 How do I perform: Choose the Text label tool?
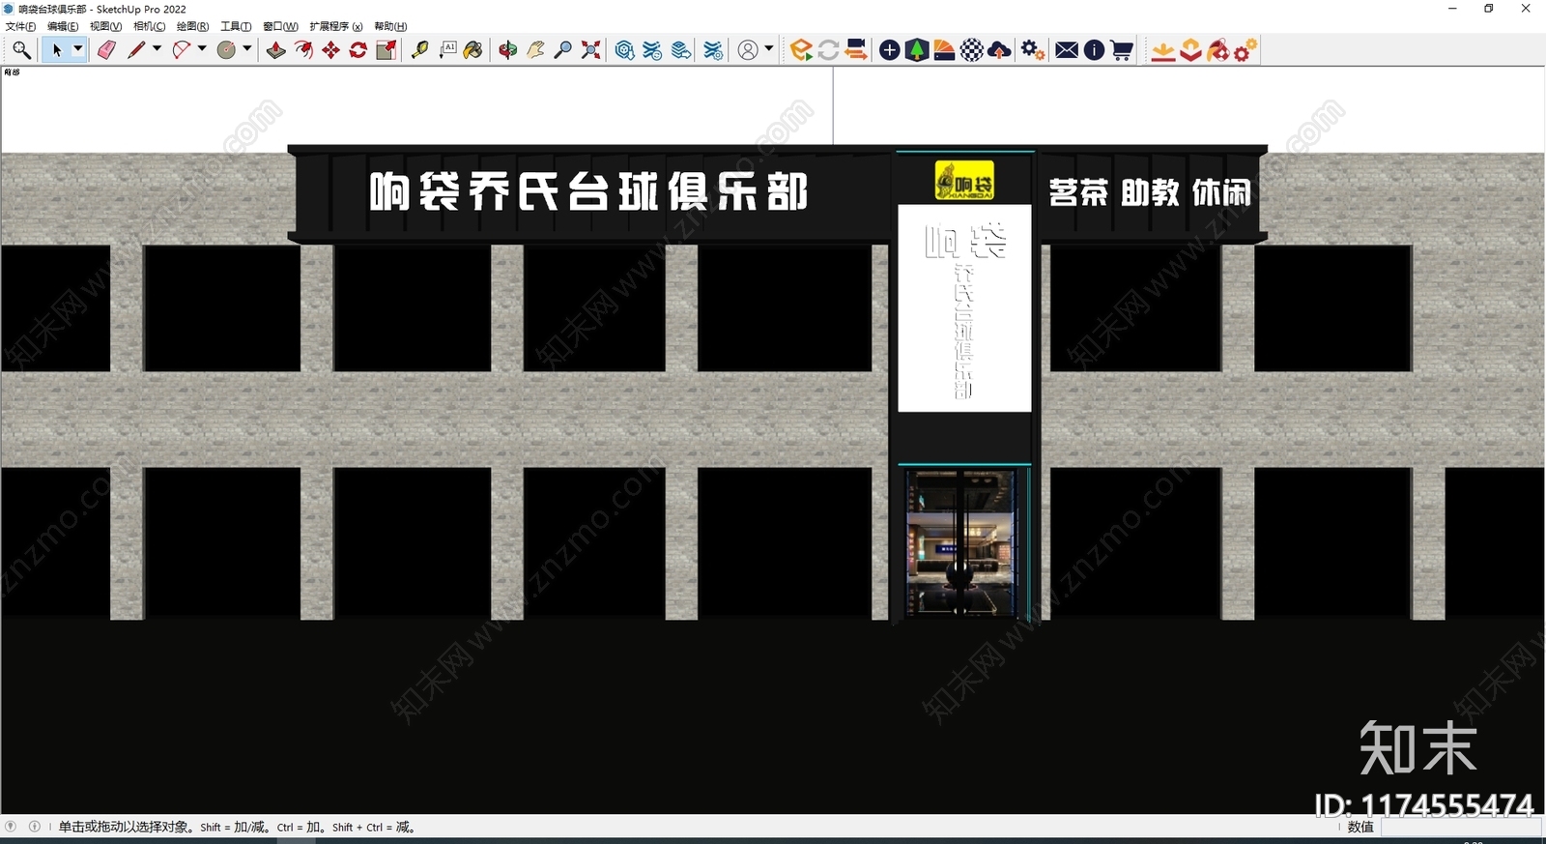tap(447, 50)
